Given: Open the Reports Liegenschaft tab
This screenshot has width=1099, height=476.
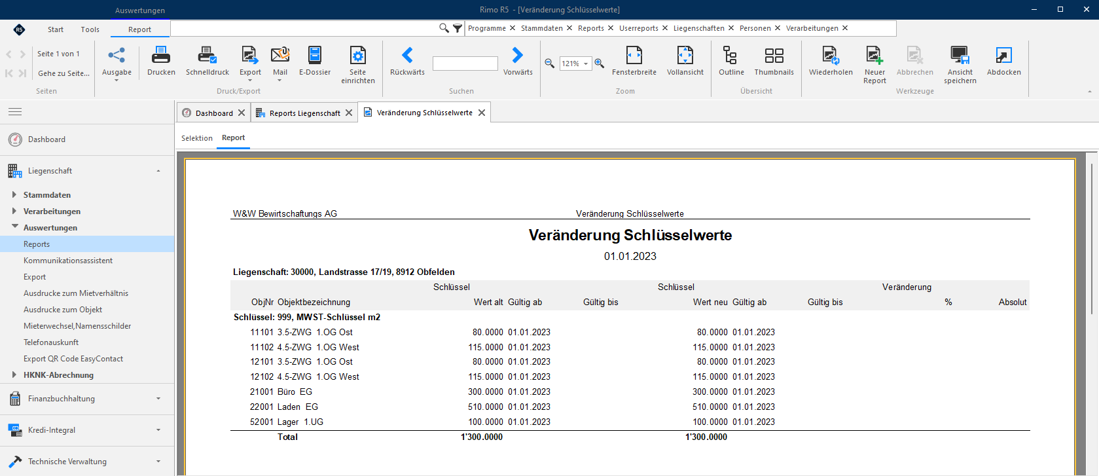Looking at the screenshot, I should (x=305, y=113).
